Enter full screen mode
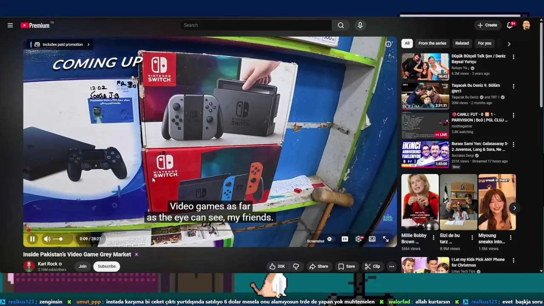544x306 pixels. pyautogui.click(x=386, y=239)
